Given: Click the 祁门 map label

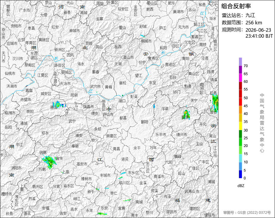Looking at the screenshot, I should pyautogui.click(x=176, y=92).
